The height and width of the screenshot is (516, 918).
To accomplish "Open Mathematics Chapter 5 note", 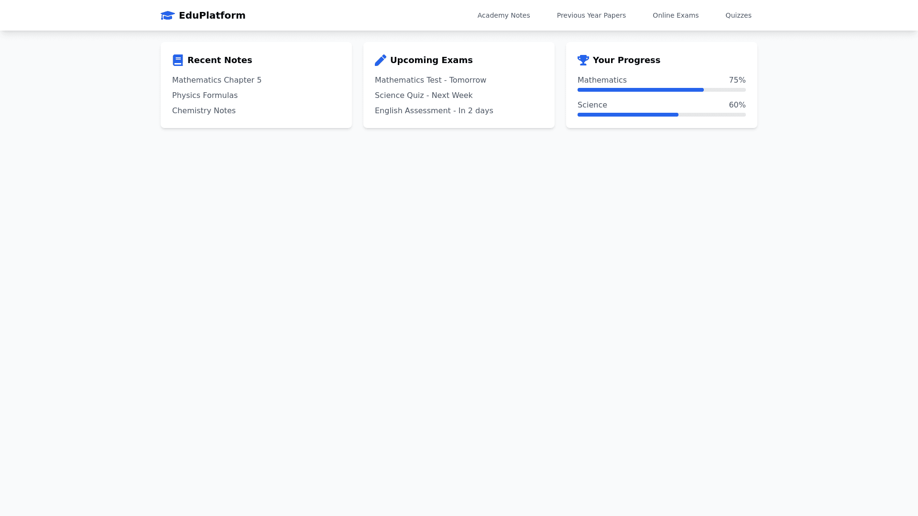I will (x=217, y=80).
